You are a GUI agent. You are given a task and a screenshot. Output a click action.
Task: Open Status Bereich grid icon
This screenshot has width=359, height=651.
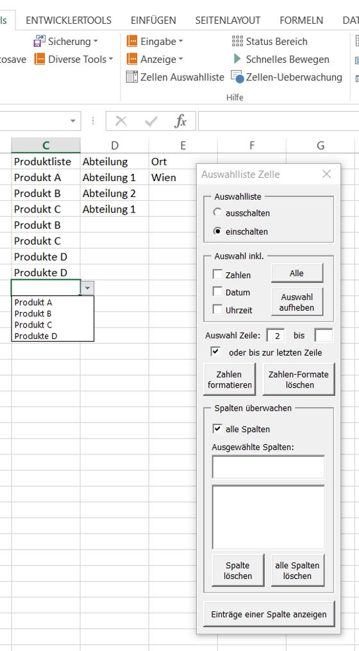point(237,41)
